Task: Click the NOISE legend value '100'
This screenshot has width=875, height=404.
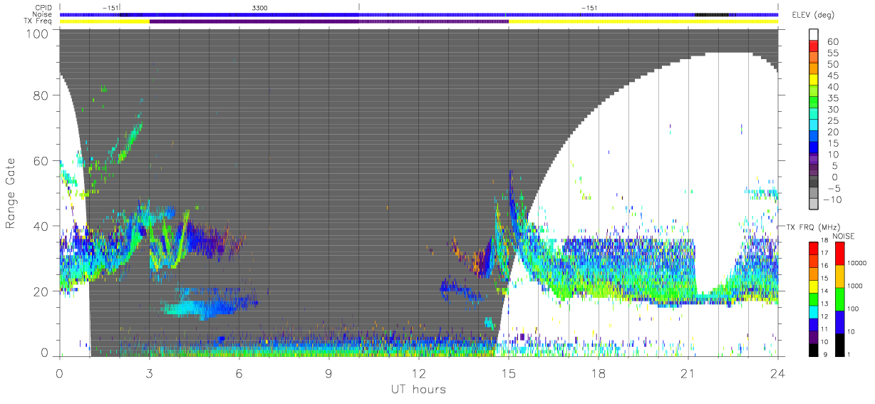Action: (852, 309)
